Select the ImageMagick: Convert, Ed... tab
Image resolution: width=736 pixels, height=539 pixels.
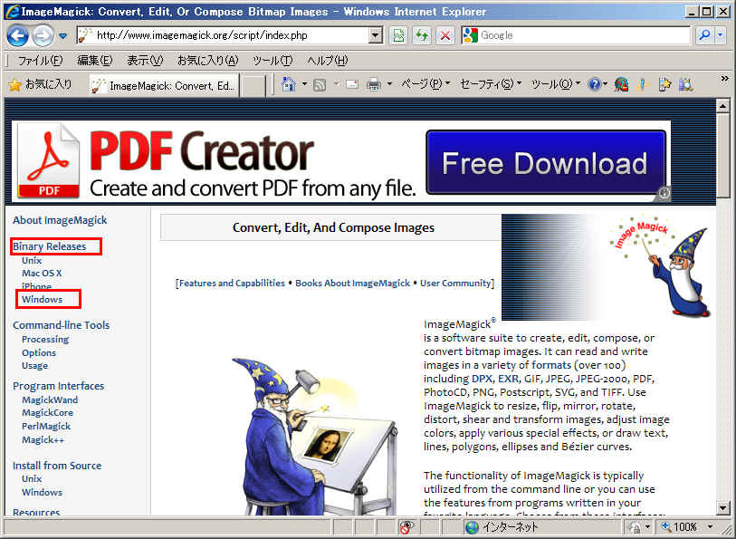point(164,85)
